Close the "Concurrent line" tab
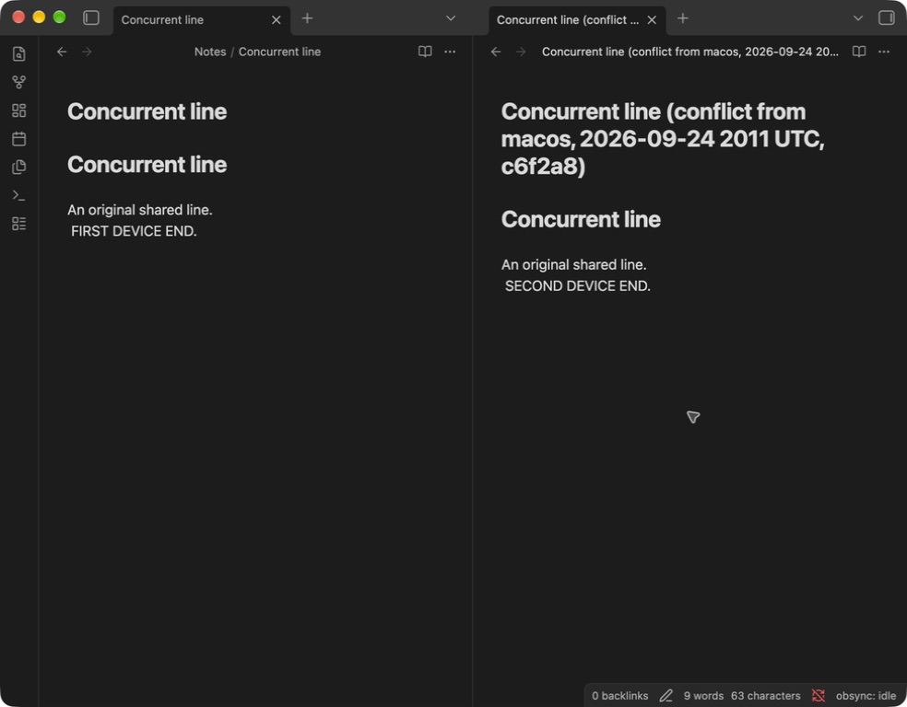 pyautogui.click(x=277, y=19)
